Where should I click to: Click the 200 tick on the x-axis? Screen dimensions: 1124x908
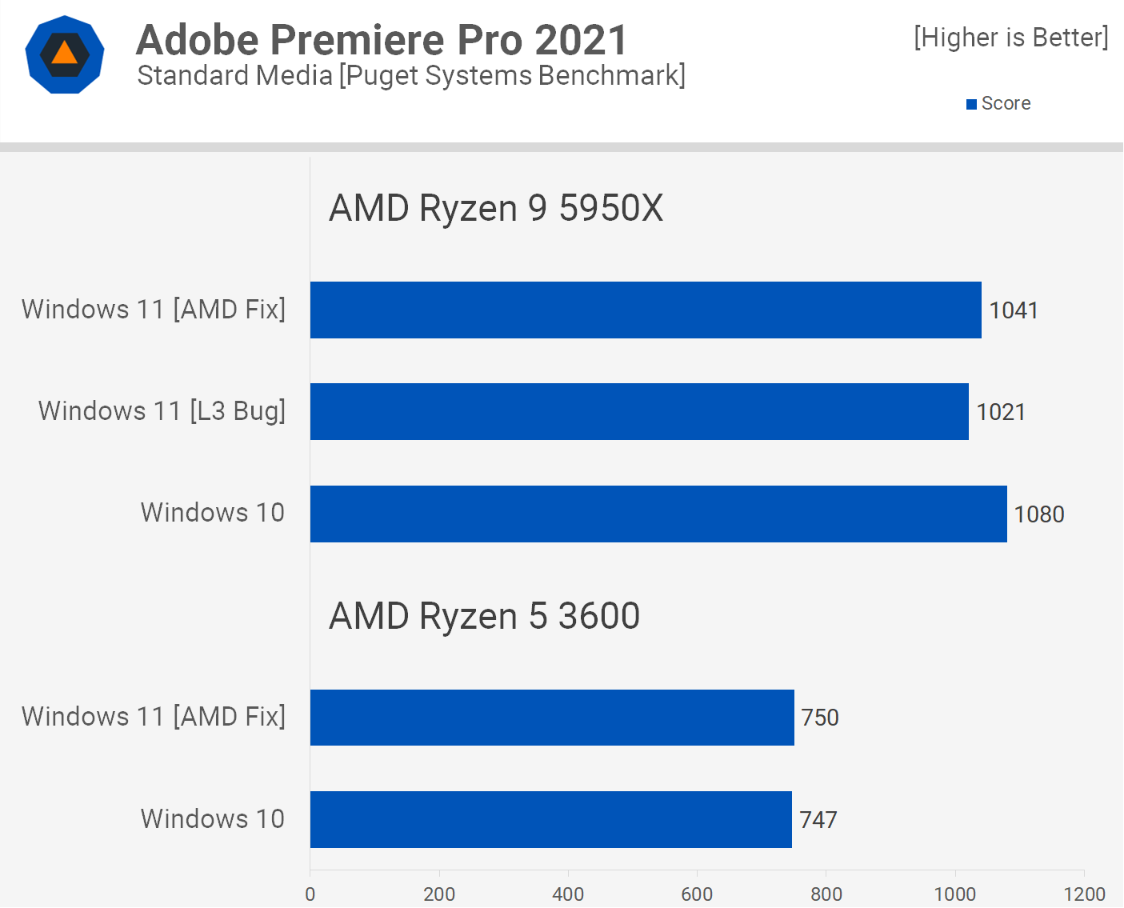(x=439, y=894)
